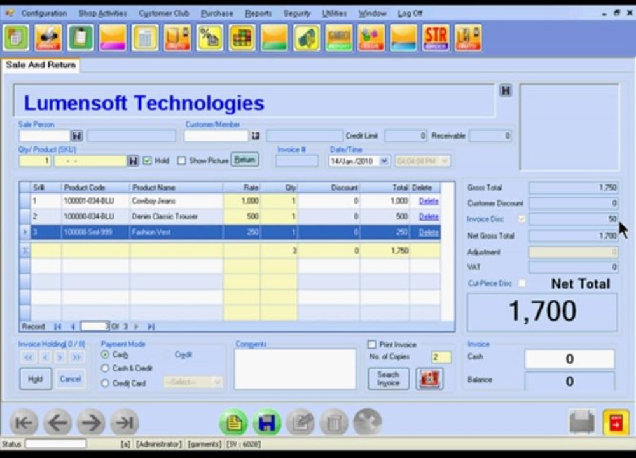Click the sale person lookup icon
The height and width of the screenshot is (458, 636).
77,135
